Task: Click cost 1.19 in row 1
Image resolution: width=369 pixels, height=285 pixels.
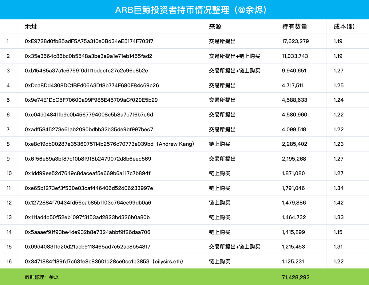Action: [x=338, y=41]
